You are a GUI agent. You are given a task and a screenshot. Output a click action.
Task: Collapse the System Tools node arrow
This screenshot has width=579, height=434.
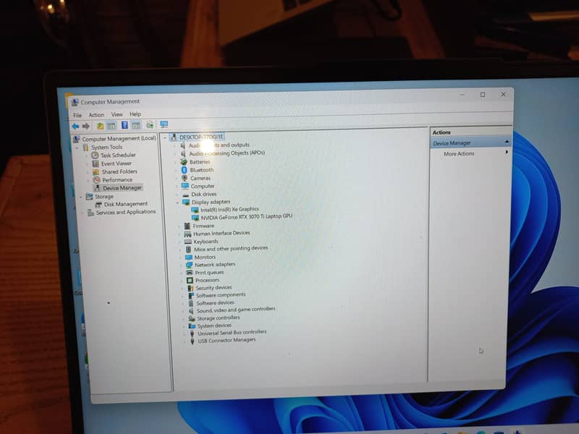pos(77,148)
